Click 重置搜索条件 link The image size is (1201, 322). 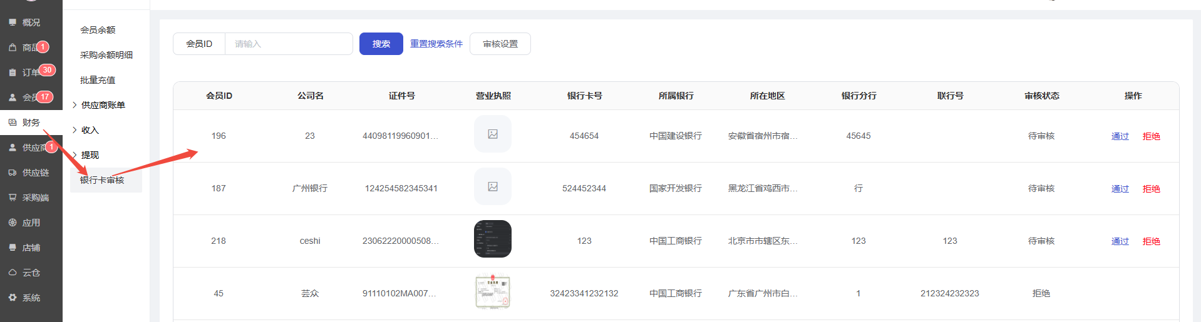coord(436,44)
